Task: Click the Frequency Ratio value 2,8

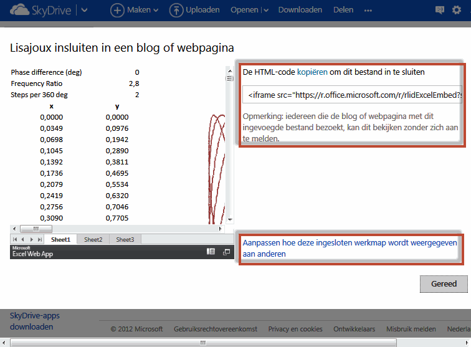Action: 134,83
